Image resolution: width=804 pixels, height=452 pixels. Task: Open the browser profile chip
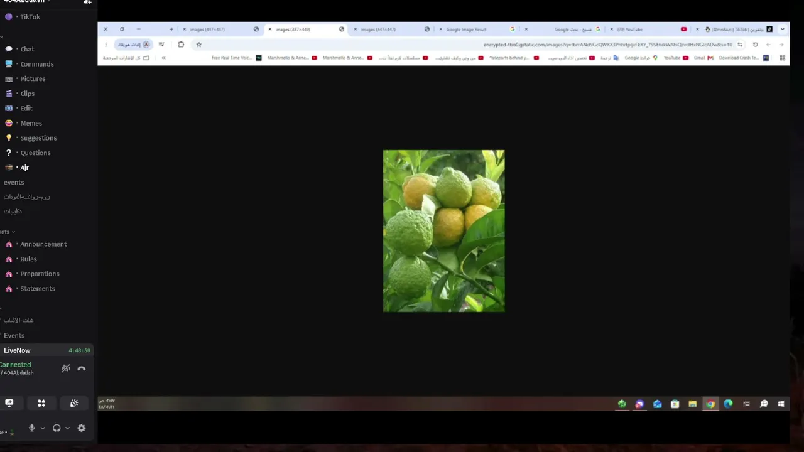(134, 45)
